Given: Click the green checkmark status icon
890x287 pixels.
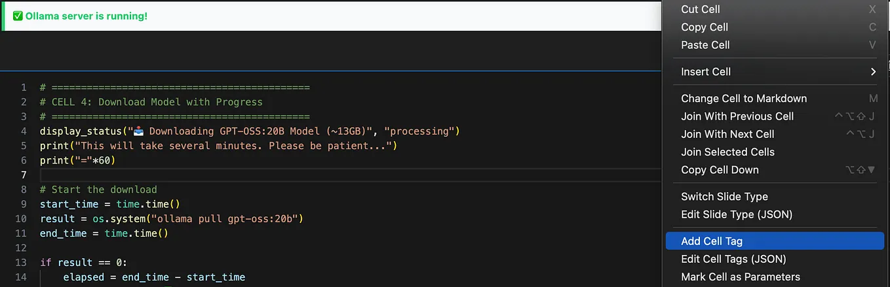Looking at the screenshot, I should (18, 15).
